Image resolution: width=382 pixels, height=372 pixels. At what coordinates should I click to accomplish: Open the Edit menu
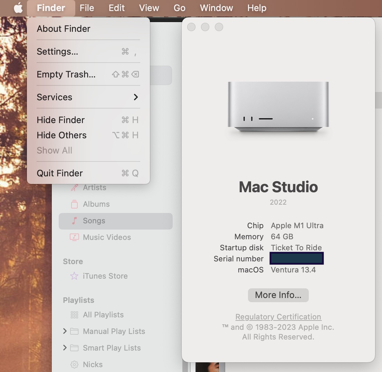116,8
